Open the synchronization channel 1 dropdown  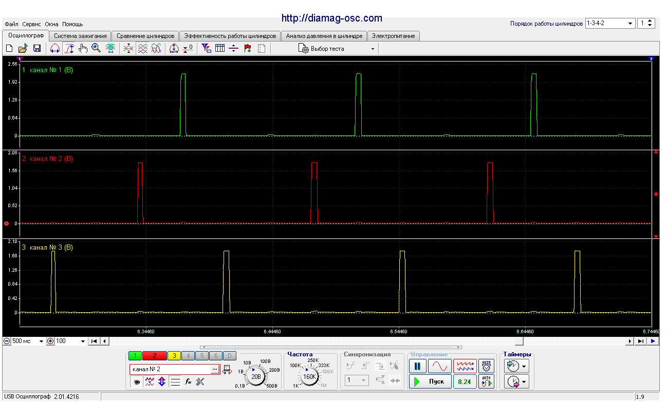coord(356,380)
